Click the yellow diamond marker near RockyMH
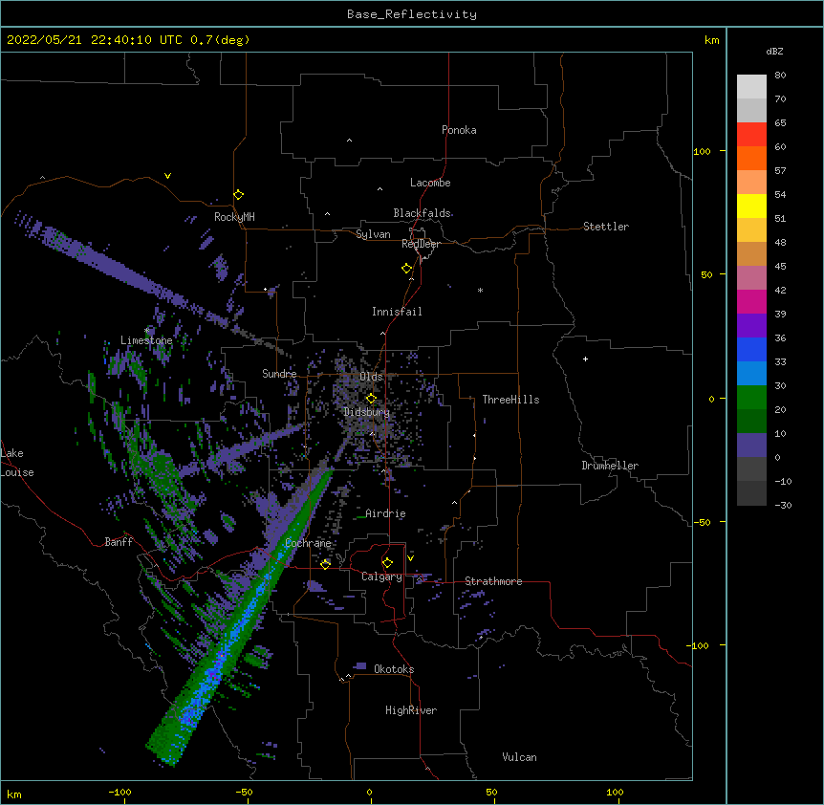Image resolution: width=824 pixels, height=805 pixels. coord(238,195)
